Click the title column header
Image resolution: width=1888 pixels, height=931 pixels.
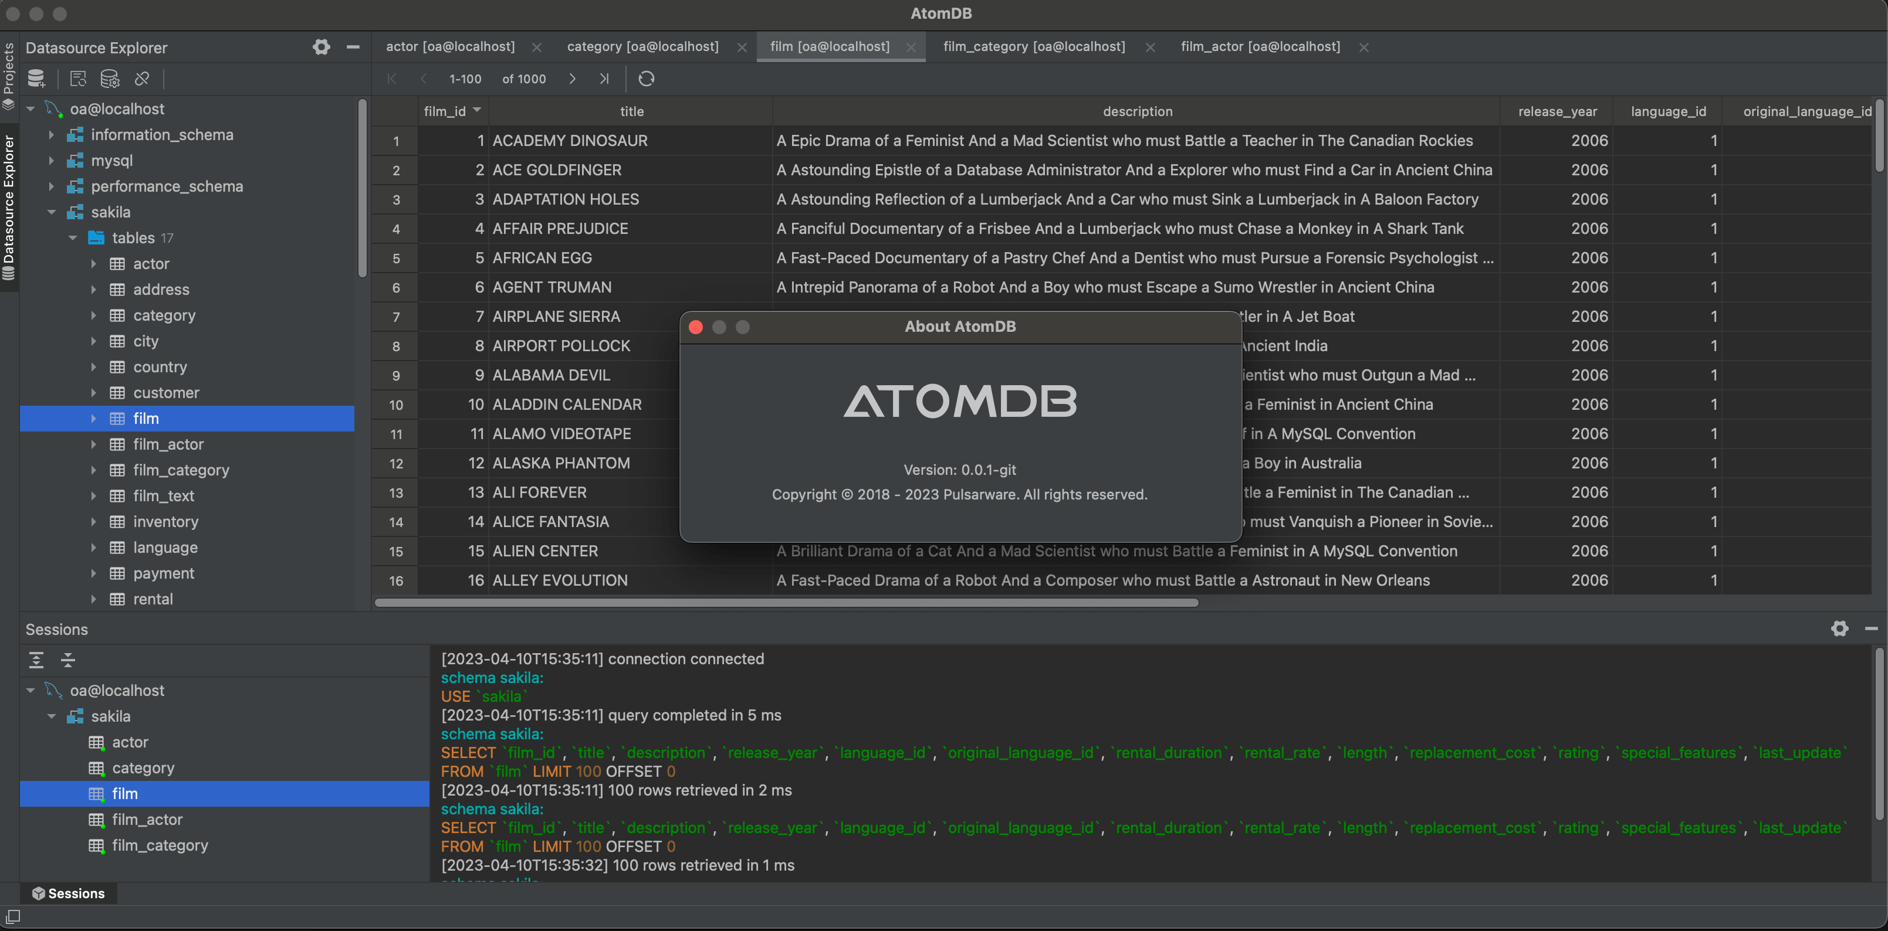631,111
